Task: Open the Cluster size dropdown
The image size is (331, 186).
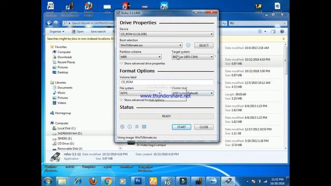Action: pyautogui.click(x=192, y=93)
